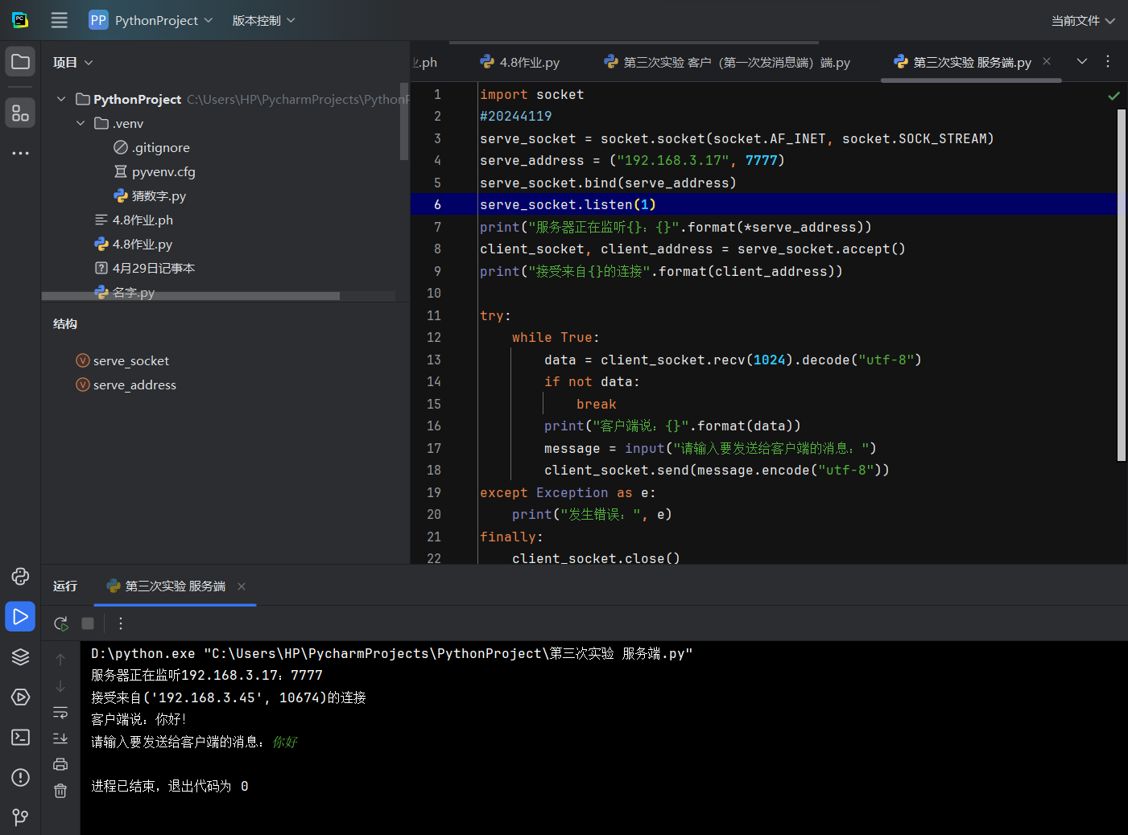This screenshot has height=835, width=1128.
Task: Rerun the server script
Action: (x=61, y=623)
